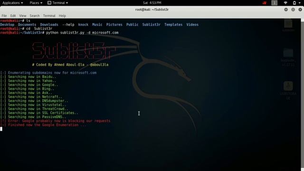304x171 pixels.
Task: Click the Sat 4:53 PM clock
Action: (x=152, y=3)
